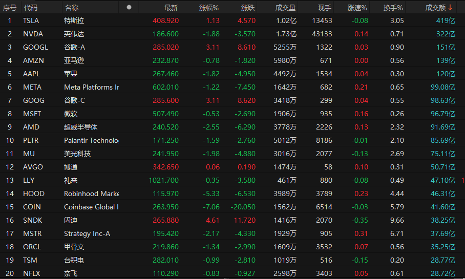Viewport: 465px width, 279px height.
Task: Click the Strategy Inc-A name cell
Action: click(x=87, y=233)
